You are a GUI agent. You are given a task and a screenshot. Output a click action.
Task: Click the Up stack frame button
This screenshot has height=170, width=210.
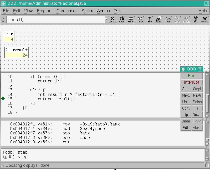point(186,115)
